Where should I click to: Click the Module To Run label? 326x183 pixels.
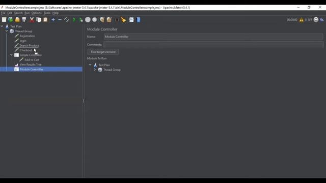click(x=97, y=58)
